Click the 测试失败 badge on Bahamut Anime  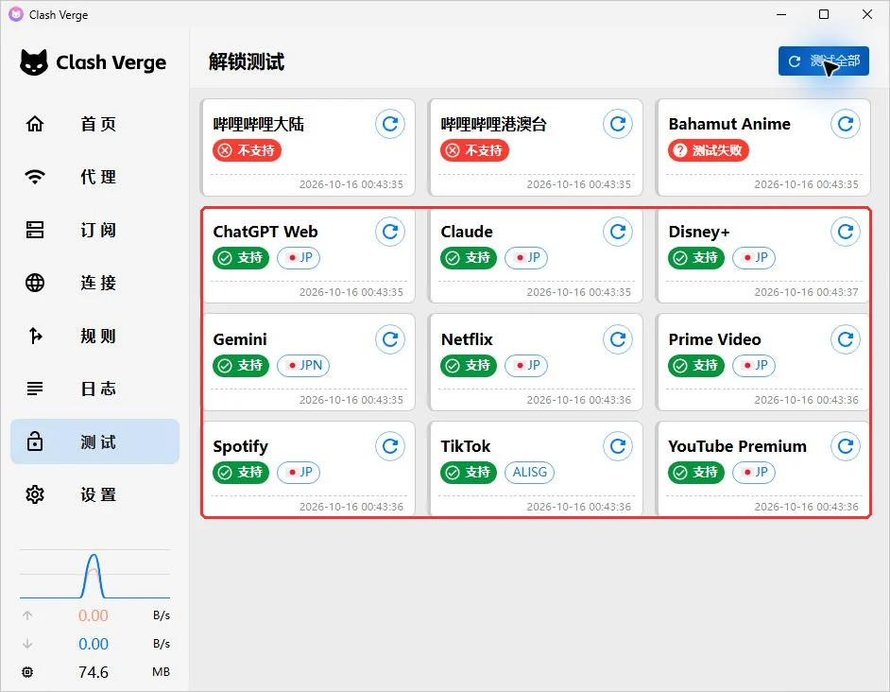point(709,150)
